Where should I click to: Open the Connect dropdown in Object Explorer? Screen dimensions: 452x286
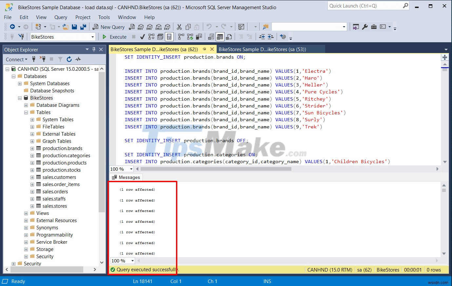click(x=16, y=59)
